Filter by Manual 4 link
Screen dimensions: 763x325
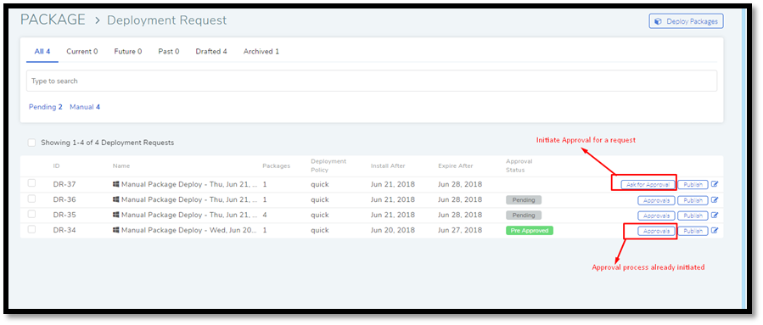[85, 107]
